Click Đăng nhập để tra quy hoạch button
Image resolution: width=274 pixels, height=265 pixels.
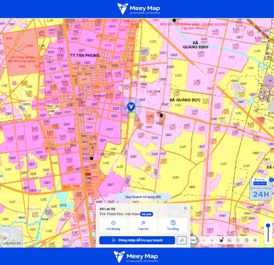(x=137, y=240)
